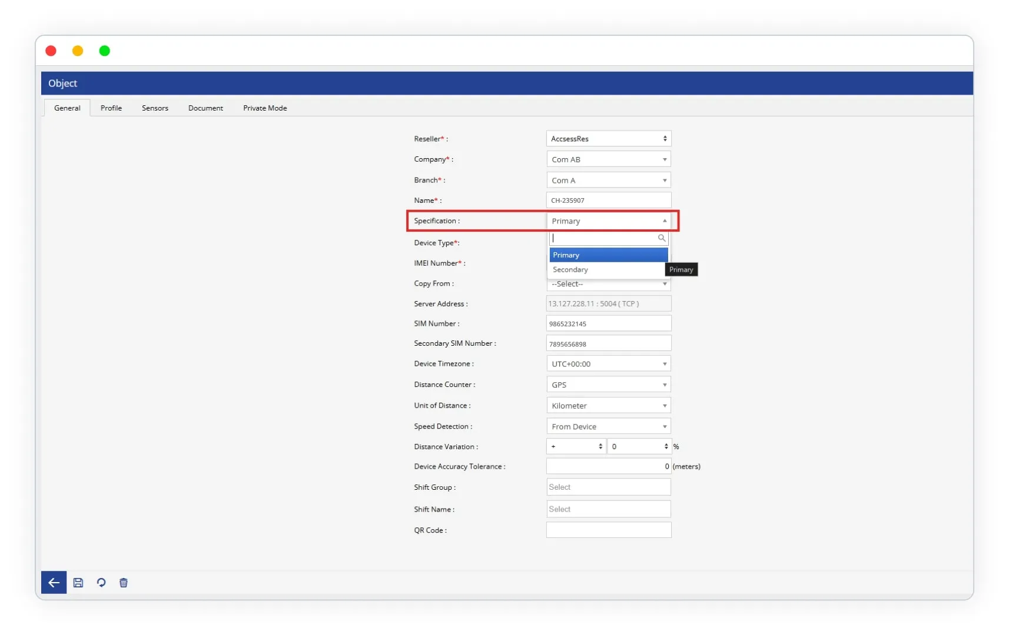Click the search magnifier in dropdown
The image size is (1009, 635).
tap(661, 238)
